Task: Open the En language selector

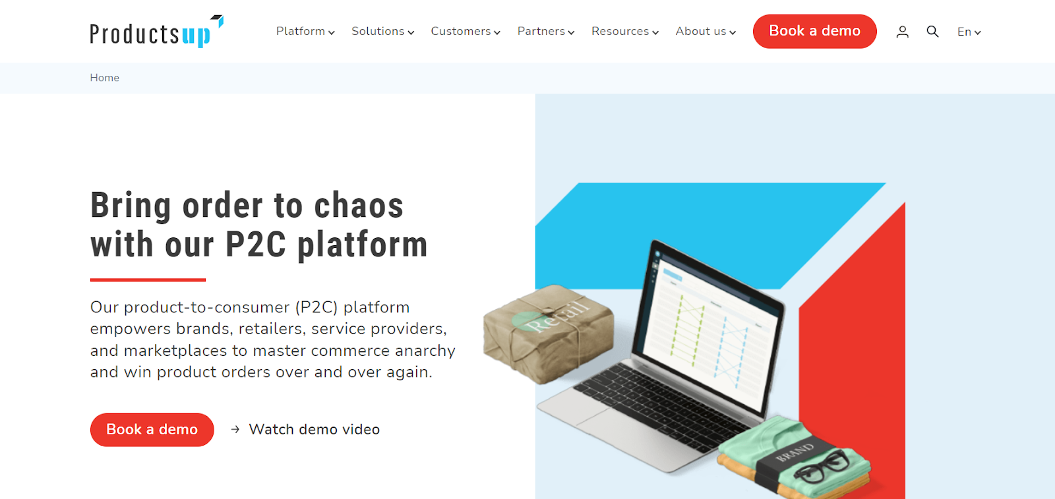Action: pyautogui.click(x=969, y=32)
